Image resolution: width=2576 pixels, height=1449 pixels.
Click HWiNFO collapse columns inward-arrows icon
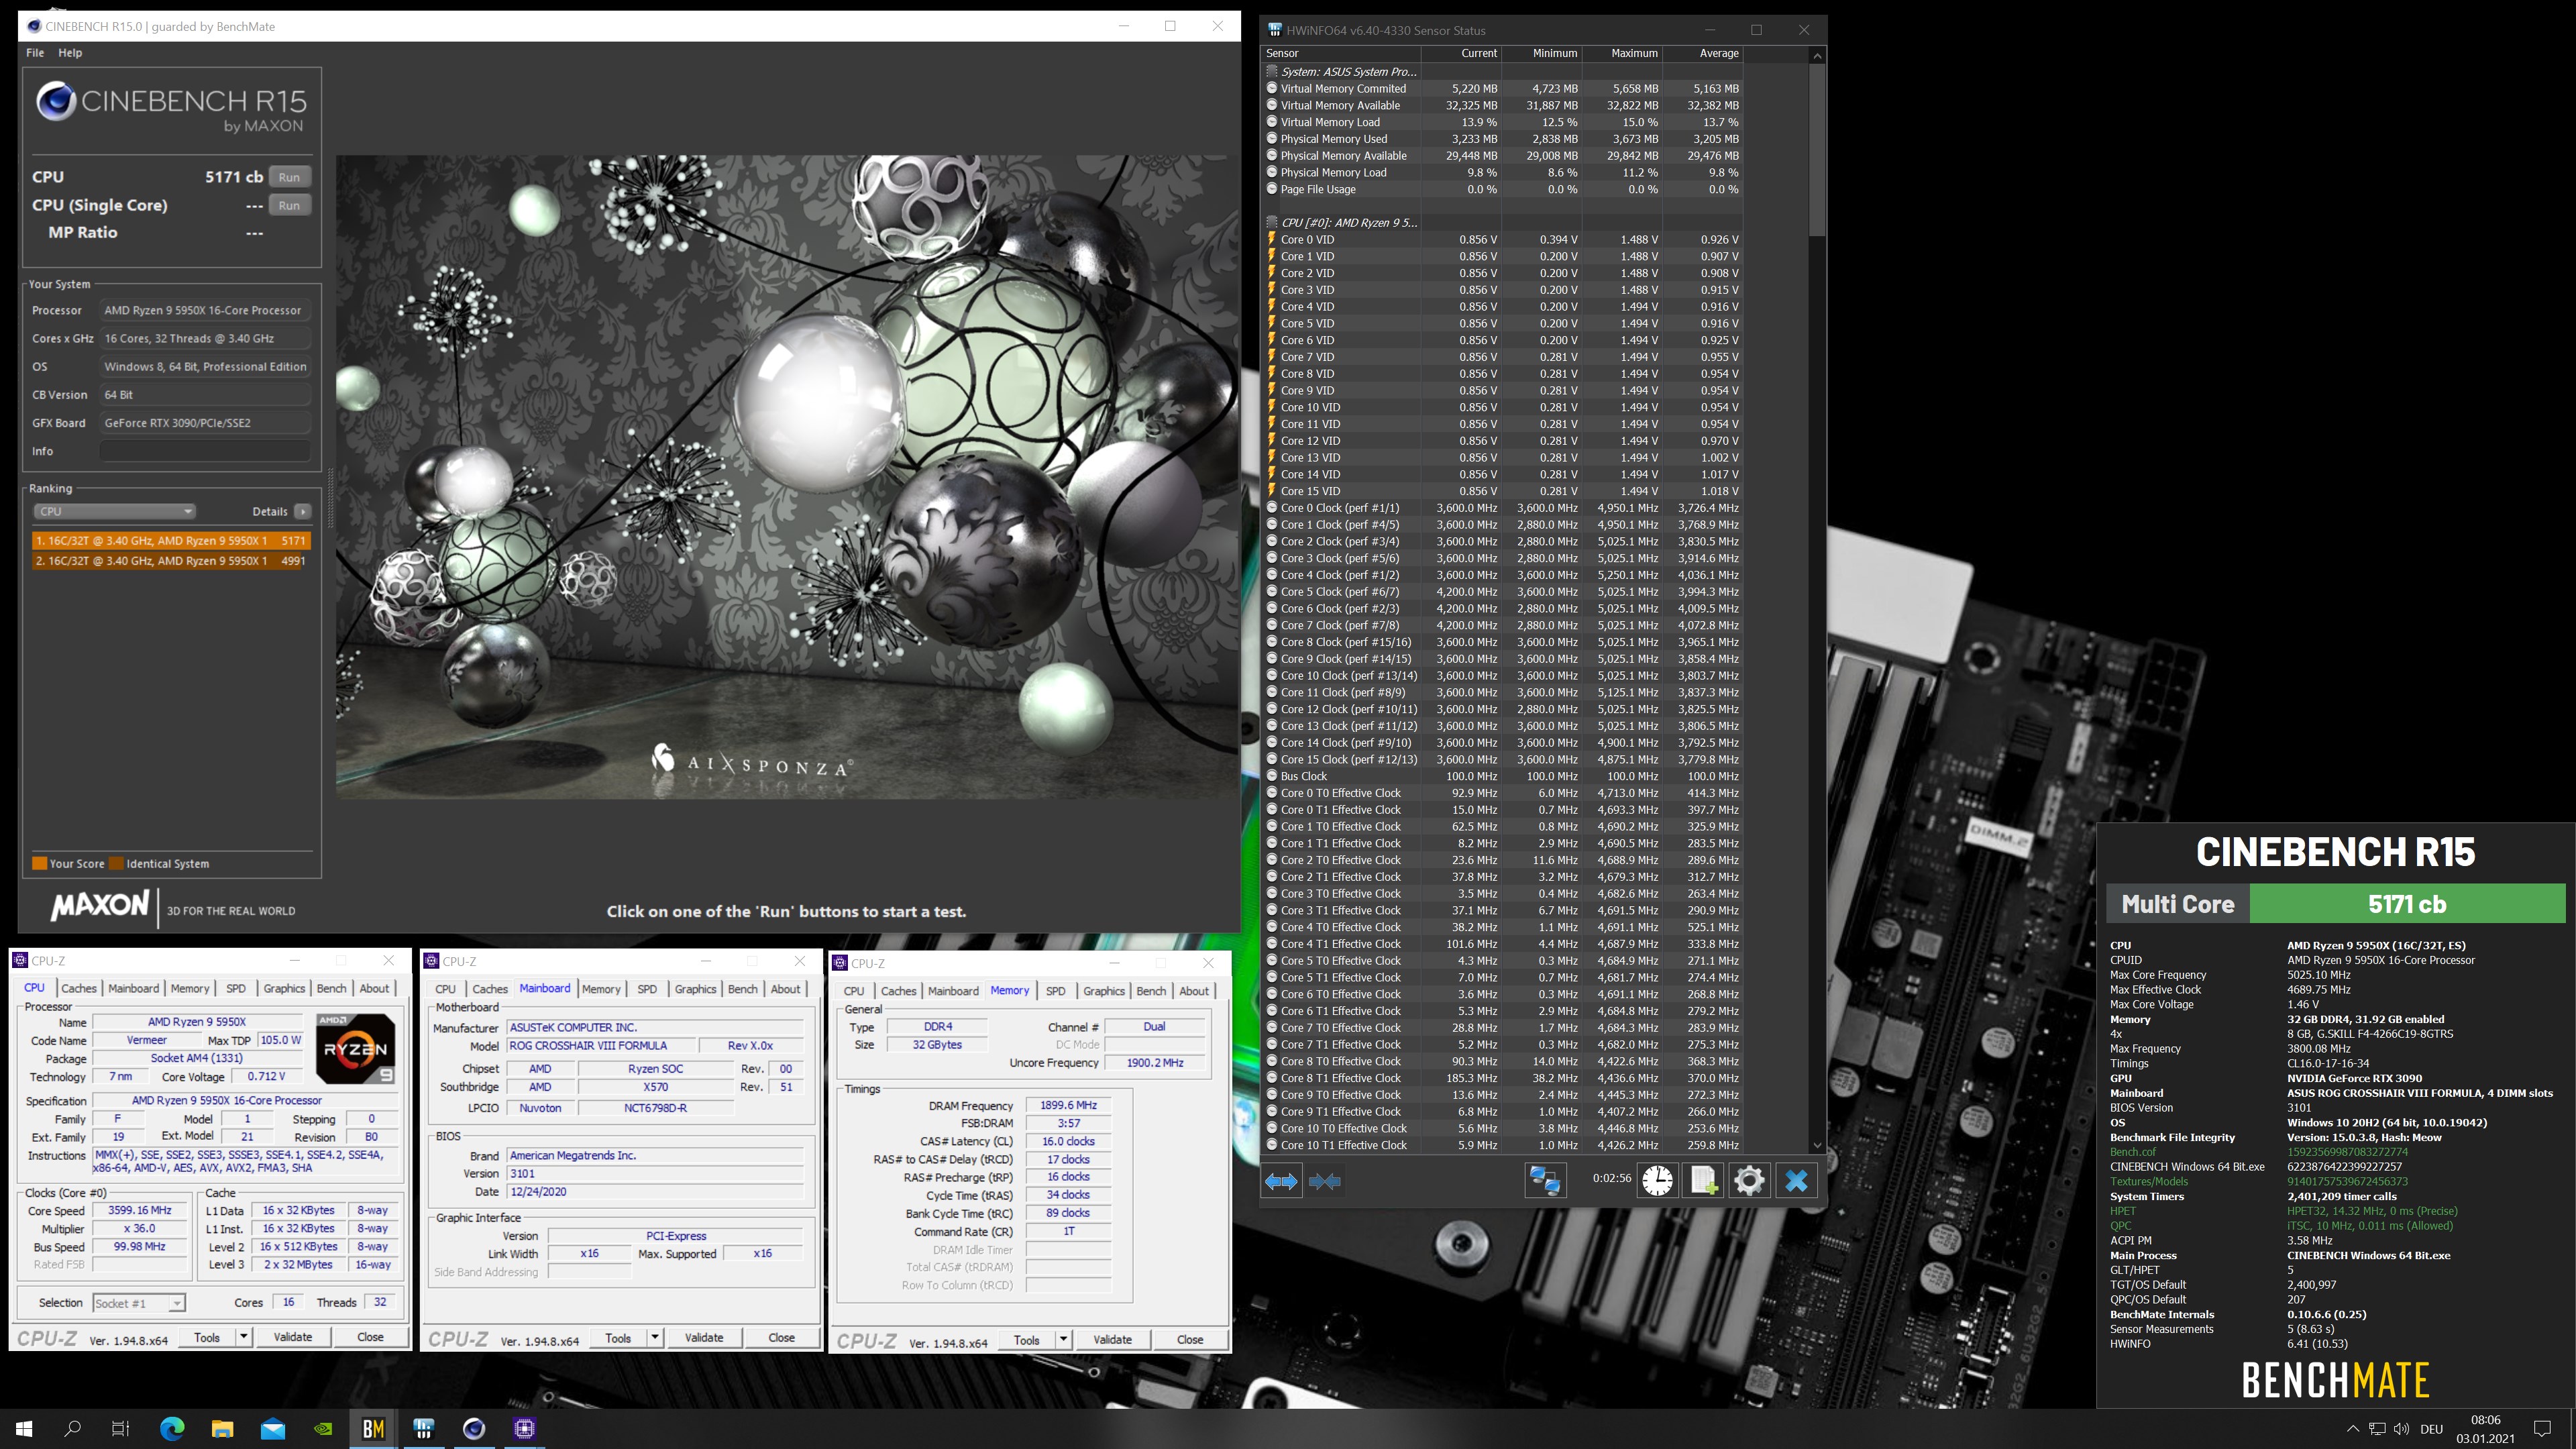pos(1324,1181)
